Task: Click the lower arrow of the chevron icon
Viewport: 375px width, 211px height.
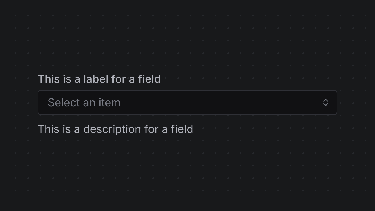Action: pos(326,104)
